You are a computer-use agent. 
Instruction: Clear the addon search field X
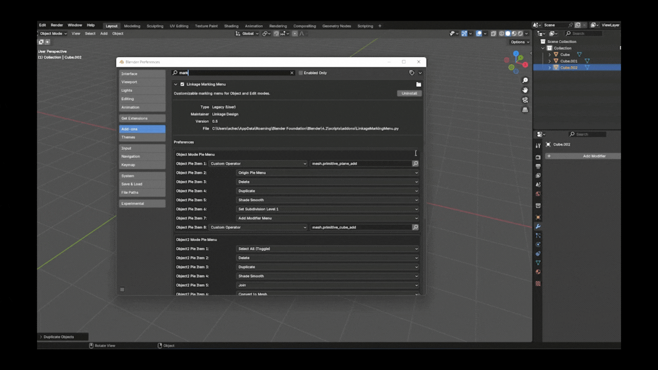click(292, 73)
